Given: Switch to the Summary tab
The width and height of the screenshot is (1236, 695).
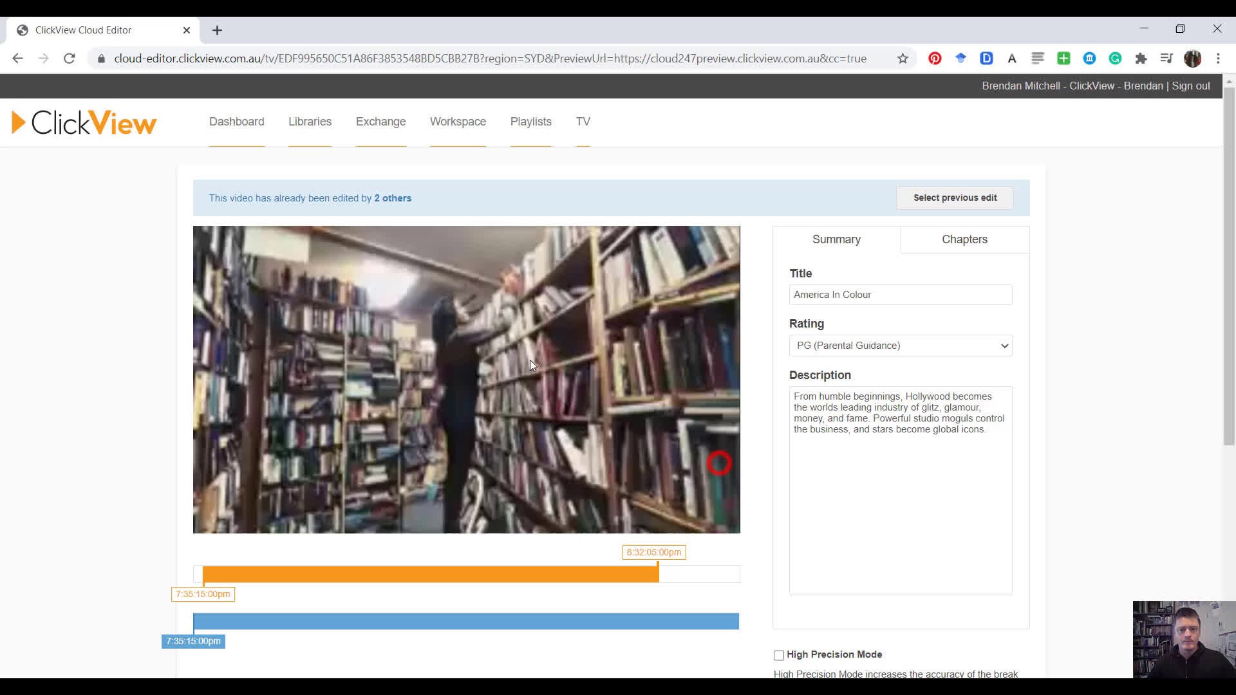Looking at the screenshot, I should [x=836, y=239].
